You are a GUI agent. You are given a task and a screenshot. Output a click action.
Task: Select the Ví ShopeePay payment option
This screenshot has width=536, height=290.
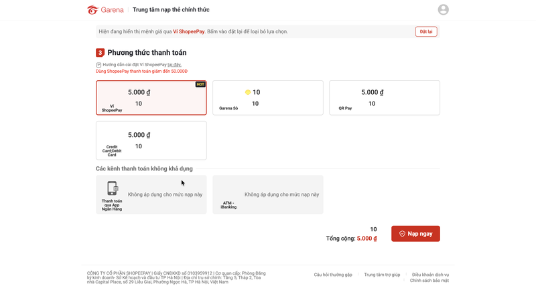click(151, 98)
